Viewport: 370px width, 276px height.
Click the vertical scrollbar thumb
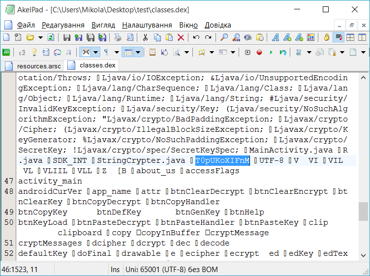pyautogui.click(x=363, y=212)
